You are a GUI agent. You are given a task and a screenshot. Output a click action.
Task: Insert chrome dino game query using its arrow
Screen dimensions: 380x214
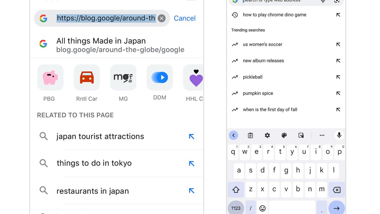338,15
